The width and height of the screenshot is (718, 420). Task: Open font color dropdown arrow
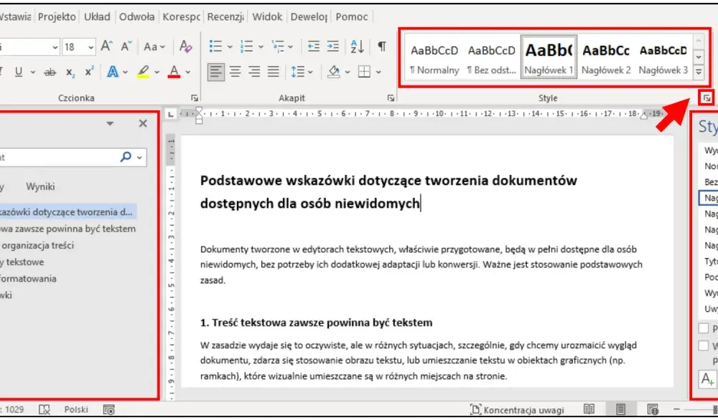187,72
